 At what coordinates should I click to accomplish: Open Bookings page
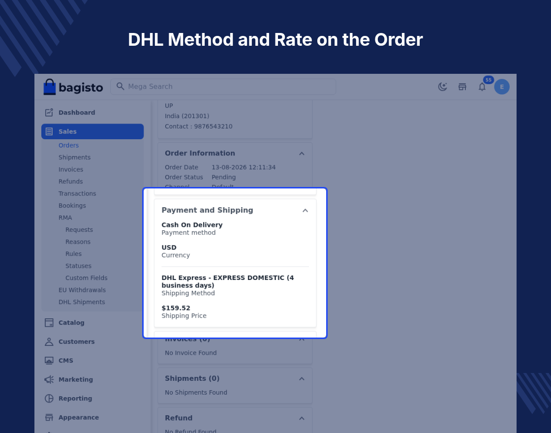pyautogui.click(x=72, y=206)
